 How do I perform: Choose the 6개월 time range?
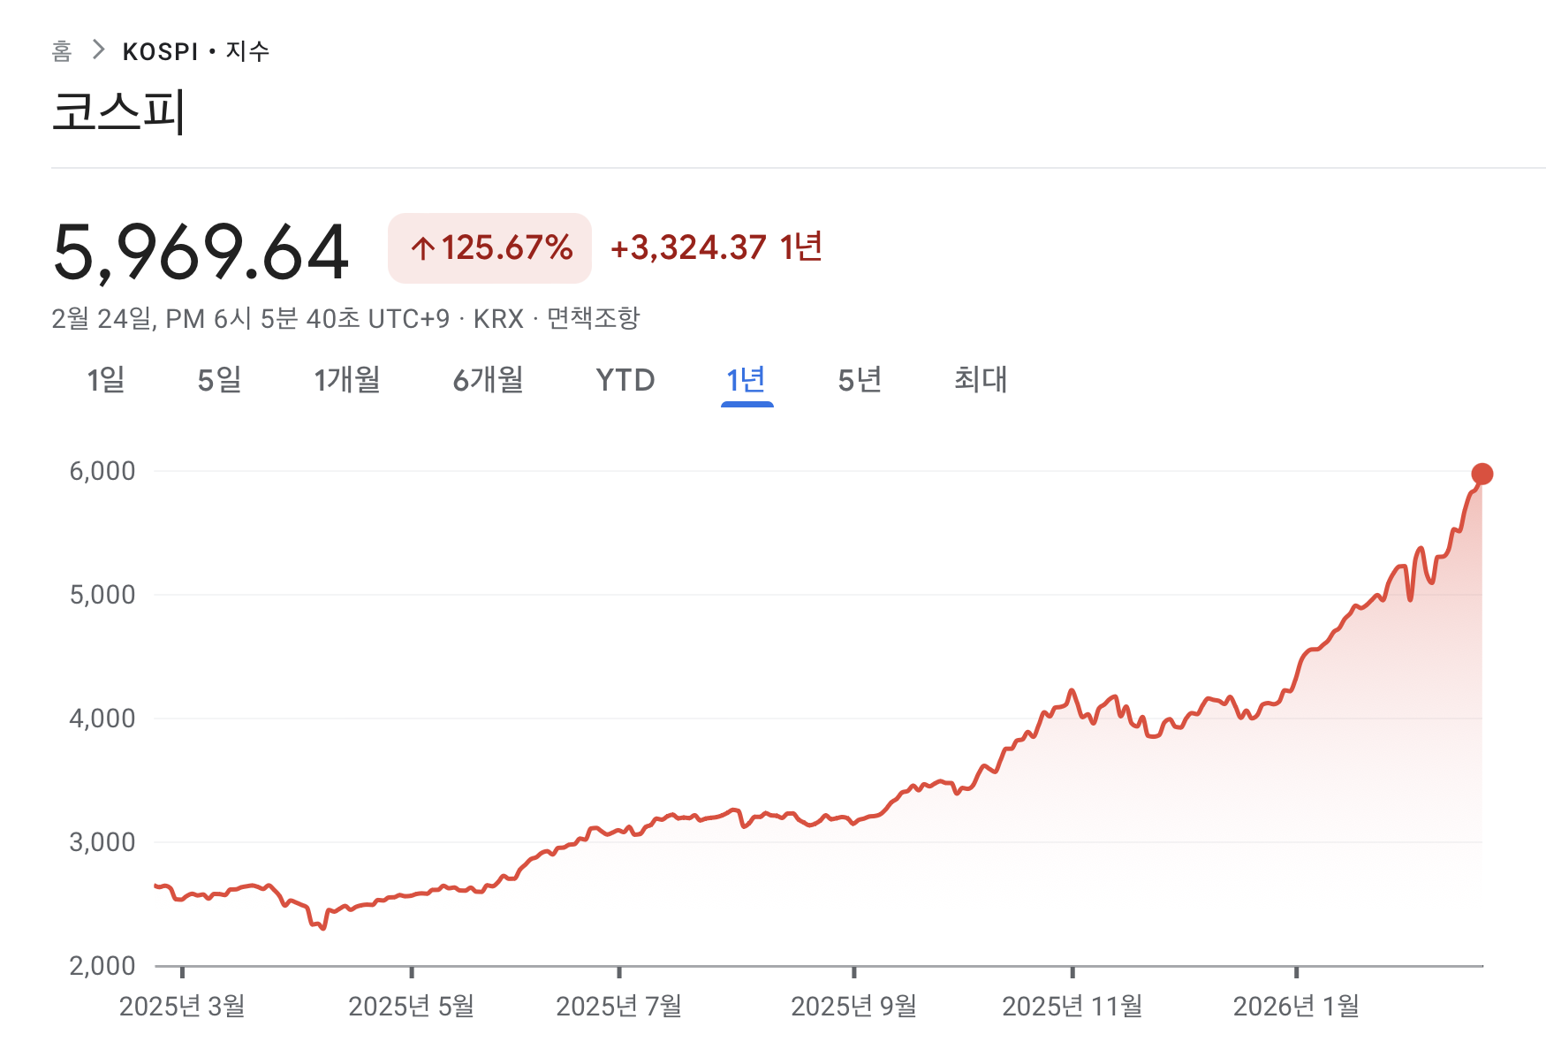(x=488, y=380)
